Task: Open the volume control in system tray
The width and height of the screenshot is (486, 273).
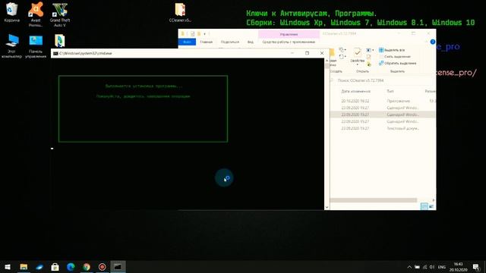Action: [x=432, y=267]
